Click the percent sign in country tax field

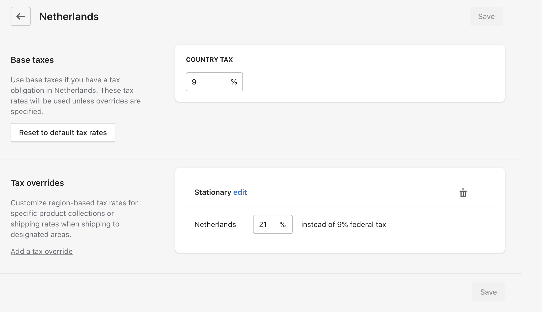(234, 82)
